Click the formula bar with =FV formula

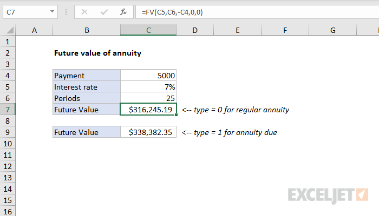point(257,12)
